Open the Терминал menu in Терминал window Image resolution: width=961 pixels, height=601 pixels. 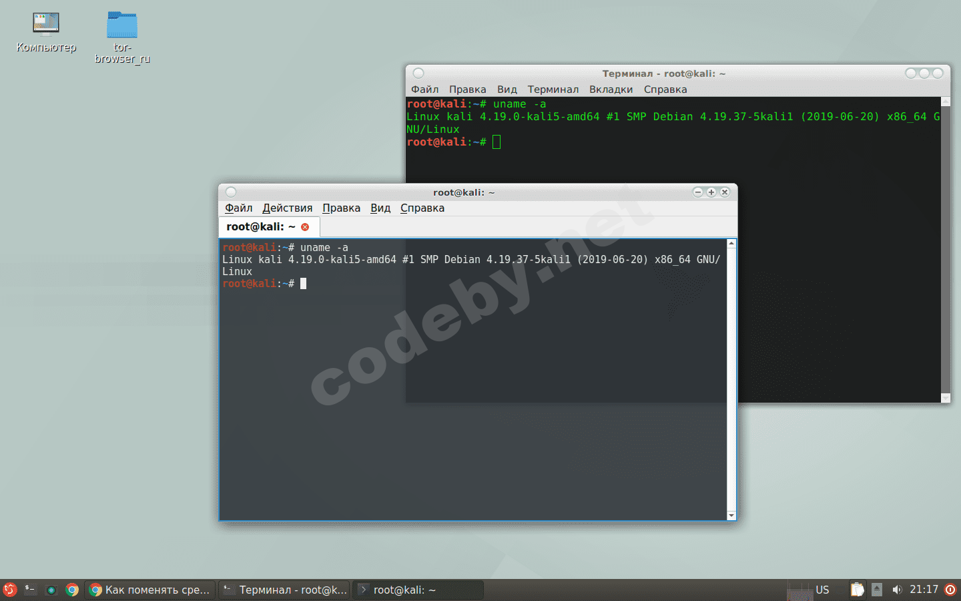point(553,89)
